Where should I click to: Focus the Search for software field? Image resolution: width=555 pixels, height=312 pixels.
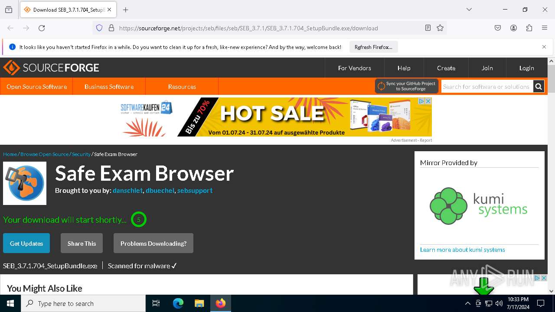click(487, 87)
